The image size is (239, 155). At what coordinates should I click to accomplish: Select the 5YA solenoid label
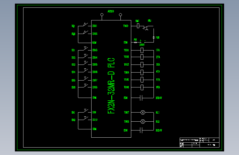click(158, 80)
